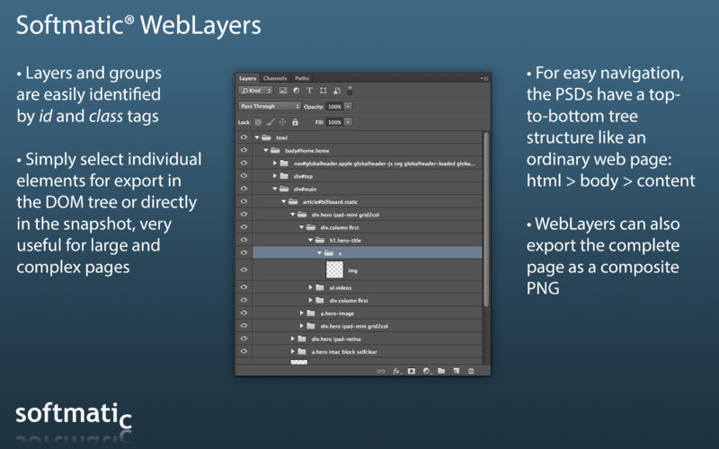Lock transparent pixels icon

258,122
